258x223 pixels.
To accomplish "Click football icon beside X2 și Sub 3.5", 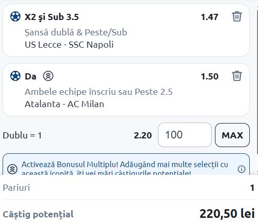I will [15, 16].
